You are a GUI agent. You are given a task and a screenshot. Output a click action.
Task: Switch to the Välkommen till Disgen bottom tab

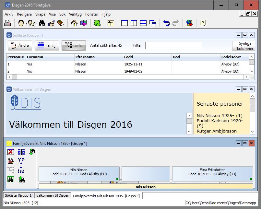point(53,195)
